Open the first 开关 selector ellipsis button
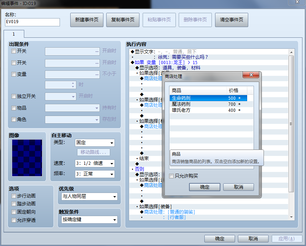This screenshot has width=306, height=246. click(97, 51)
